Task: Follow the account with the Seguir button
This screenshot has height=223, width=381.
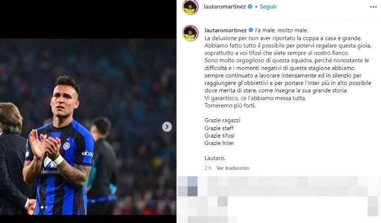Action: pyautogui.click(x=268, y=7)
